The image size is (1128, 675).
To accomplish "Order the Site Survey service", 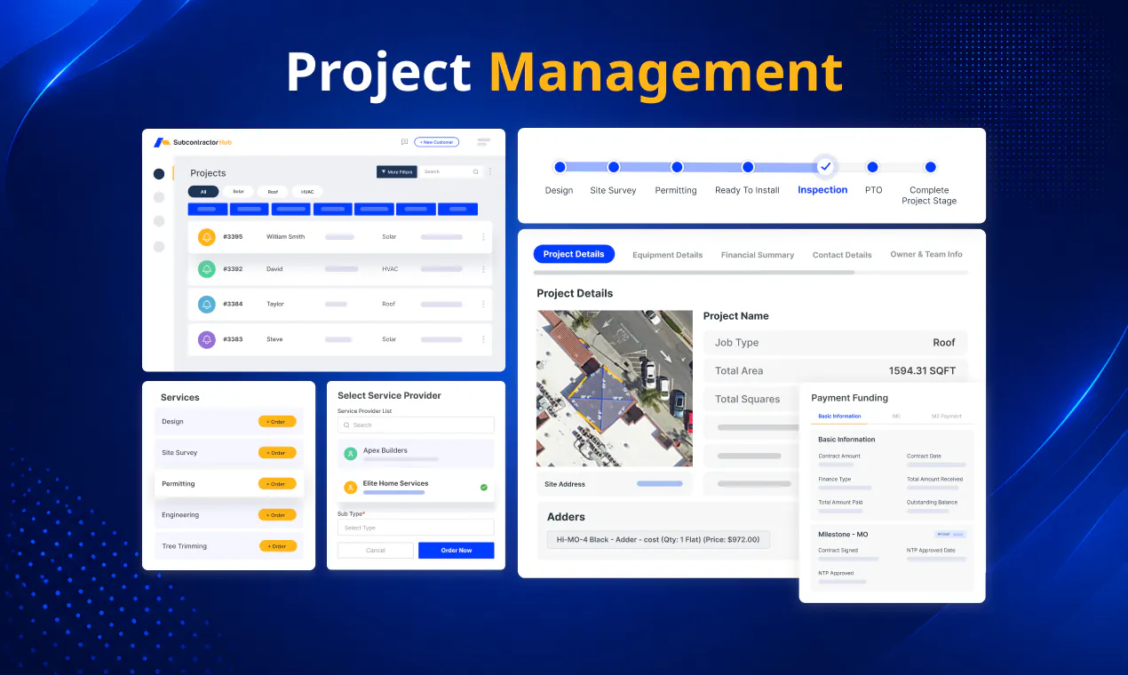I will click(x=277, y=453).
